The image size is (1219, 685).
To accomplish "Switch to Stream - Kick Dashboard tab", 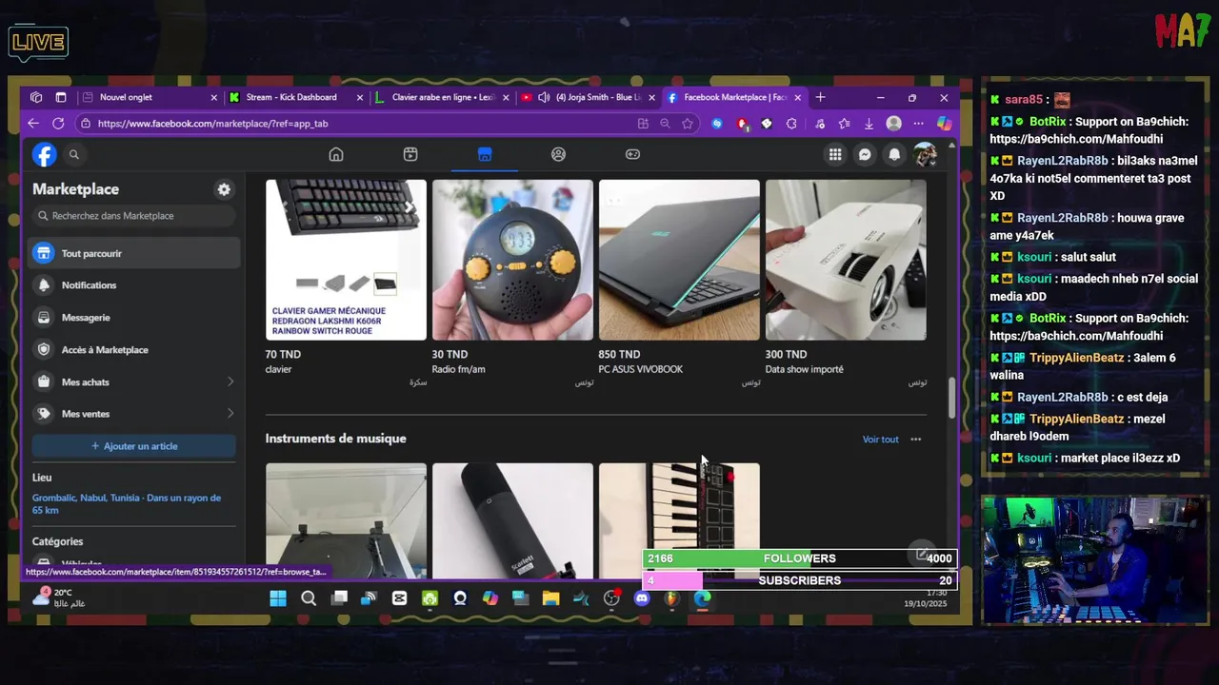I will click(295, 97).
